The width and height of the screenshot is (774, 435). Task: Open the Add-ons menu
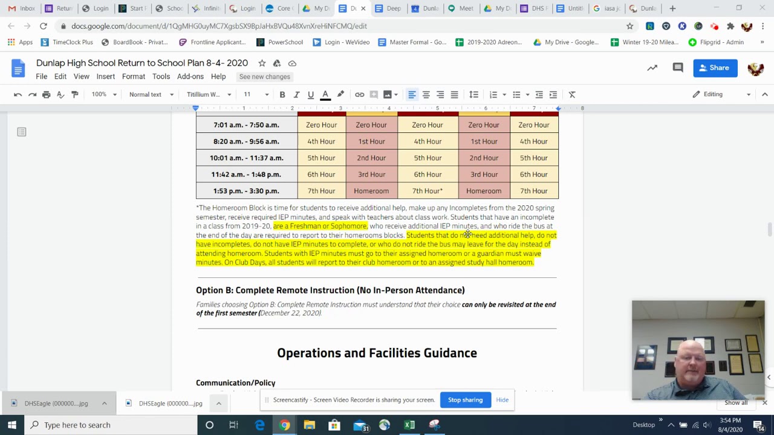190,77
